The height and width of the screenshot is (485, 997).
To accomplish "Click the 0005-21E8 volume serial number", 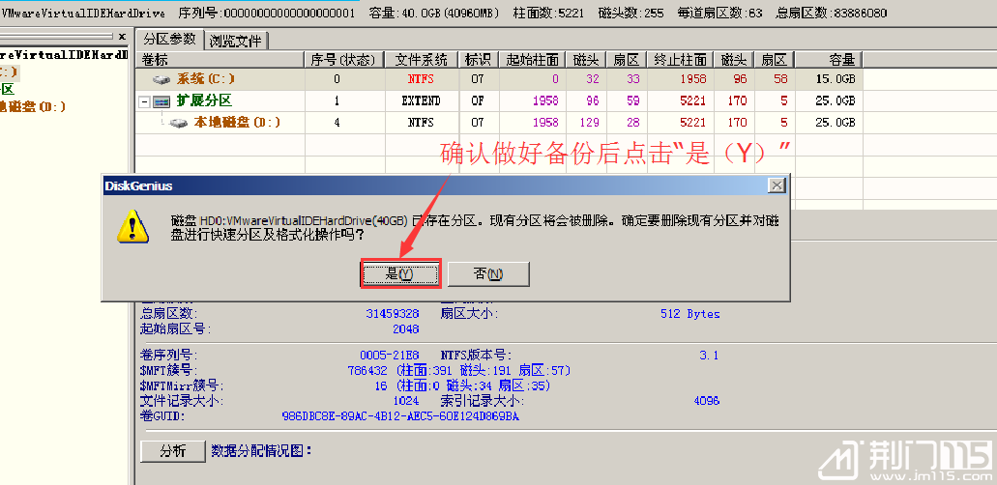I will (x=389, y=356).
